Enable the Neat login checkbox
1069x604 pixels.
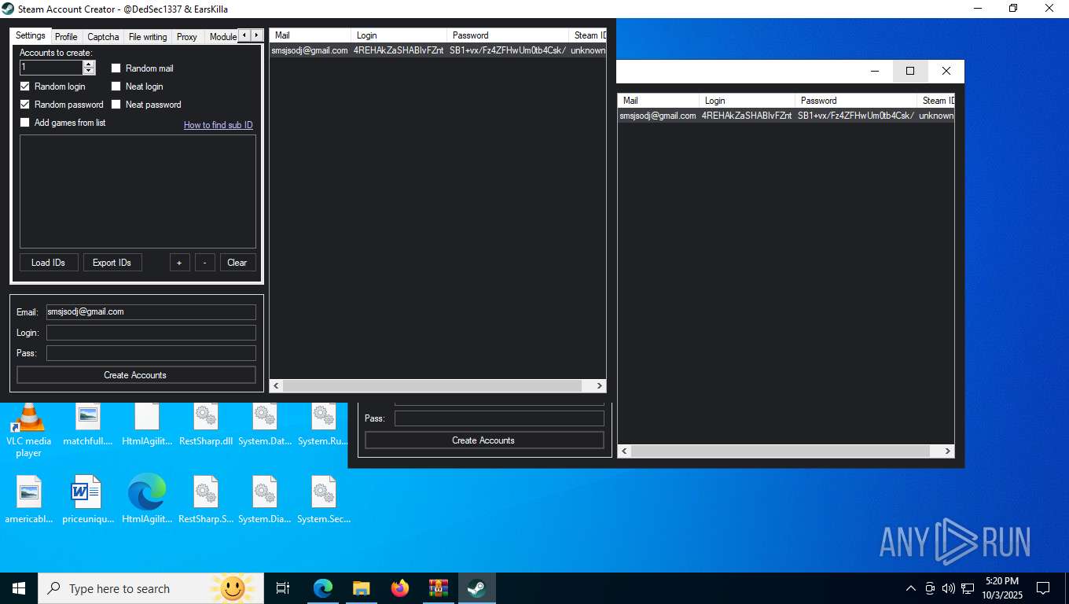[x=116, y=87]
